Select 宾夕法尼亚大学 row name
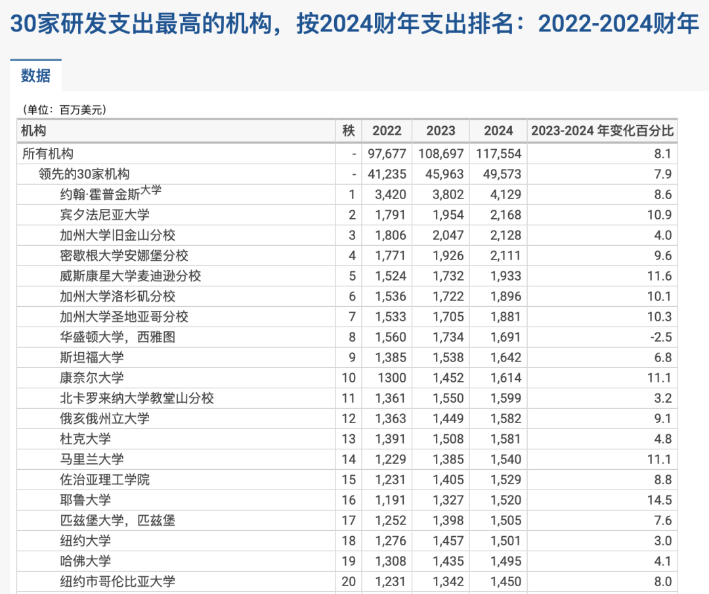The height and width of the screenshot is (594, 709). [x=104, y=215]
